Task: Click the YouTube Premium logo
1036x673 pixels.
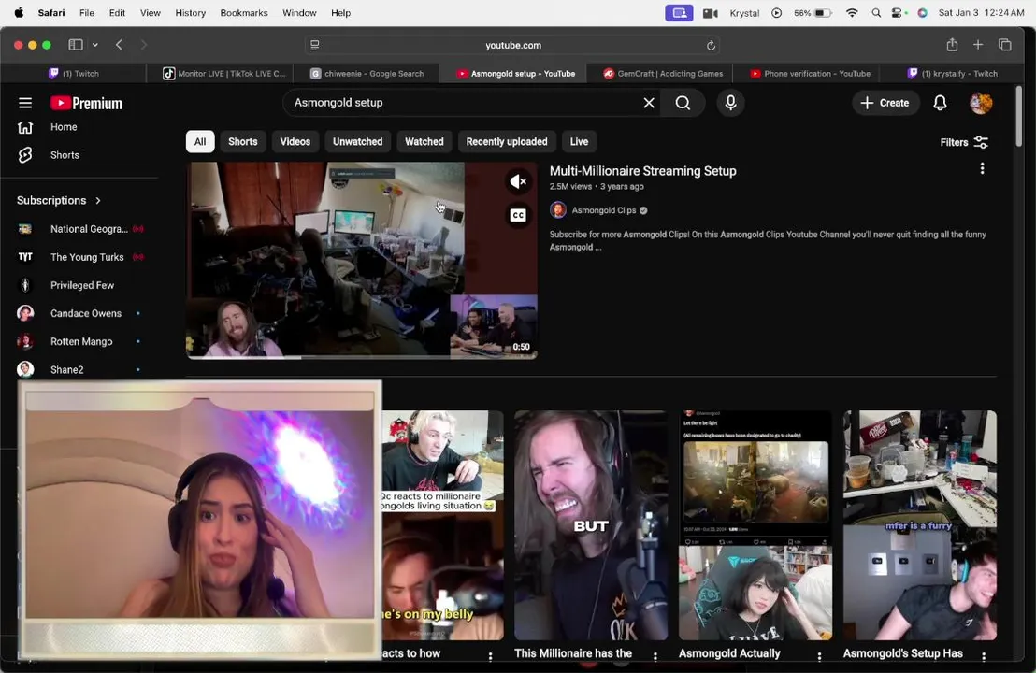Action: (87, 103)
